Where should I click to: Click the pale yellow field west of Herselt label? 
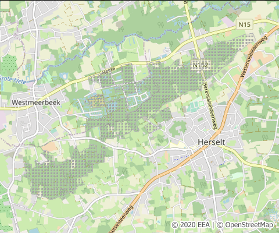click(177, 145)
